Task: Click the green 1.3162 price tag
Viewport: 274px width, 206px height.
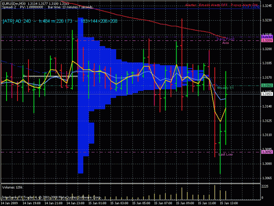Action: 267,85
